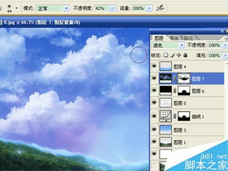228x171 pixels.
Task: Click the layer name 图层 5
Action: (180, 103)
